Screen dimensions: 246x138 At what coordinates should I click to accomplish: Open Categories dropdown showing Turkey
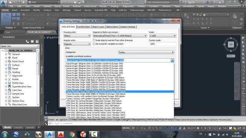pos(146,52)
